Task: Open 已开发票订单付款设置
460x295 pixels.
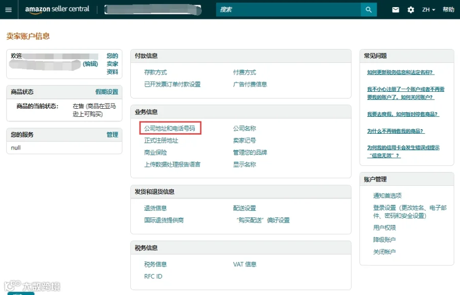Action: pos(173,84)
